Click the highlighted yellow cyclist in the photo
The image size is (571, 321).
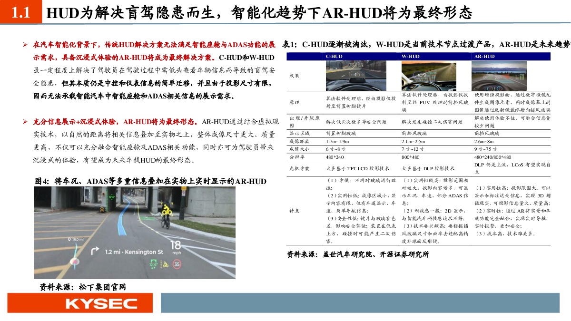click(165, 213)
